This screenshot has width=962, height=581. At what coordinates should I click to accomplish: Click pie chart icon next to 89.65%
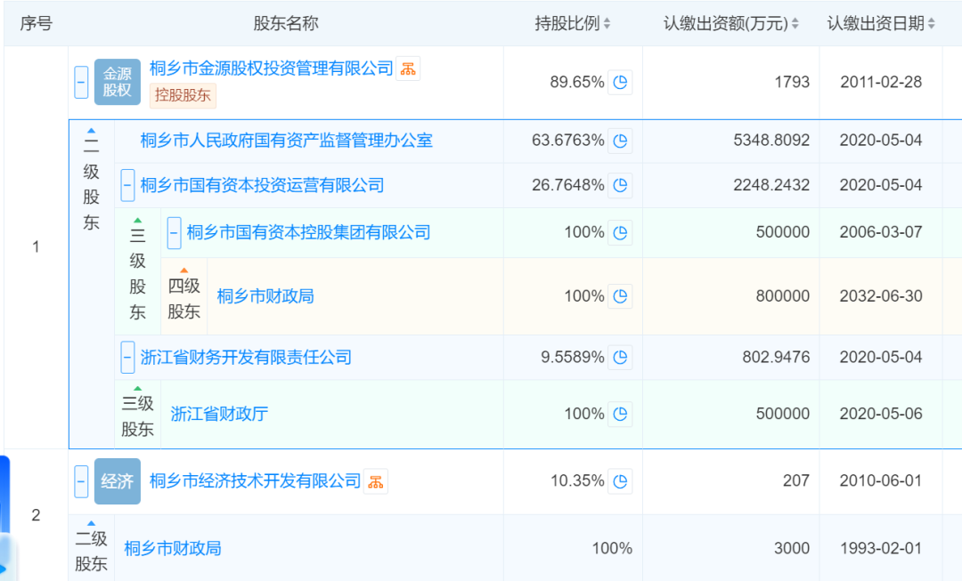pyautogui.click(x=620, y=82)
